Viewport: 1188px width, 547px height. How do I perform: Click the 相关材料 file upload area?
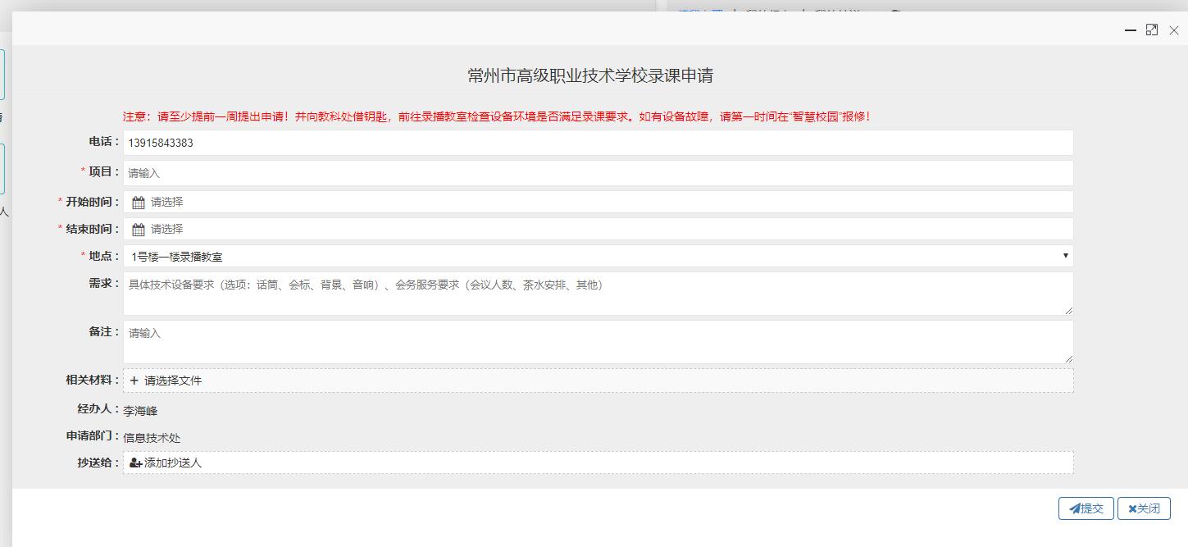pyautogui.click(x=574, y=381)
